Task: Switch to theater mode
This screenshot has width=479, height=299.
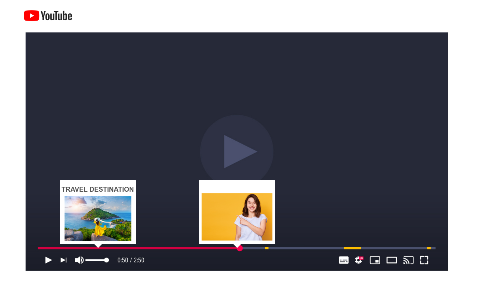Action: pyautogui.click(x=392, y=260)
